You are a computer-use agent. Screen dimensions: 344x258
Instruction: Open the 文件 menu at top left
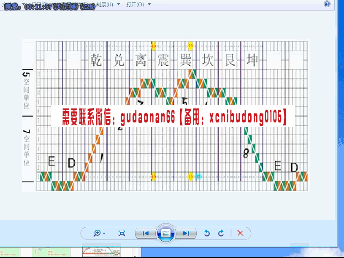[9, 4]
